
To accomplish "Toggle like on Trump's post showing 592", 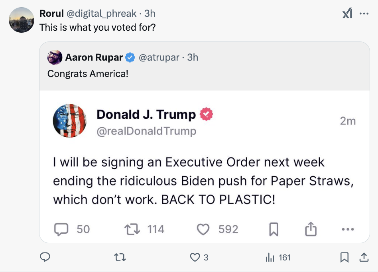I will 203,229.
